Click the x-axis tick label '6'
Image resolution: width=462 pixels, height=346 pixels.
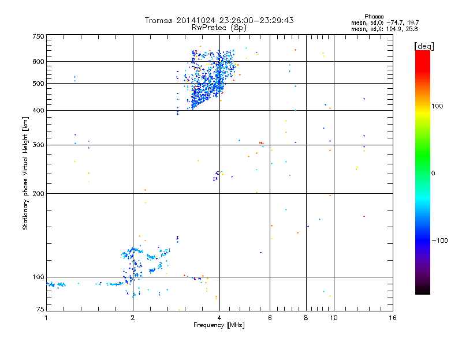(270, 318)
